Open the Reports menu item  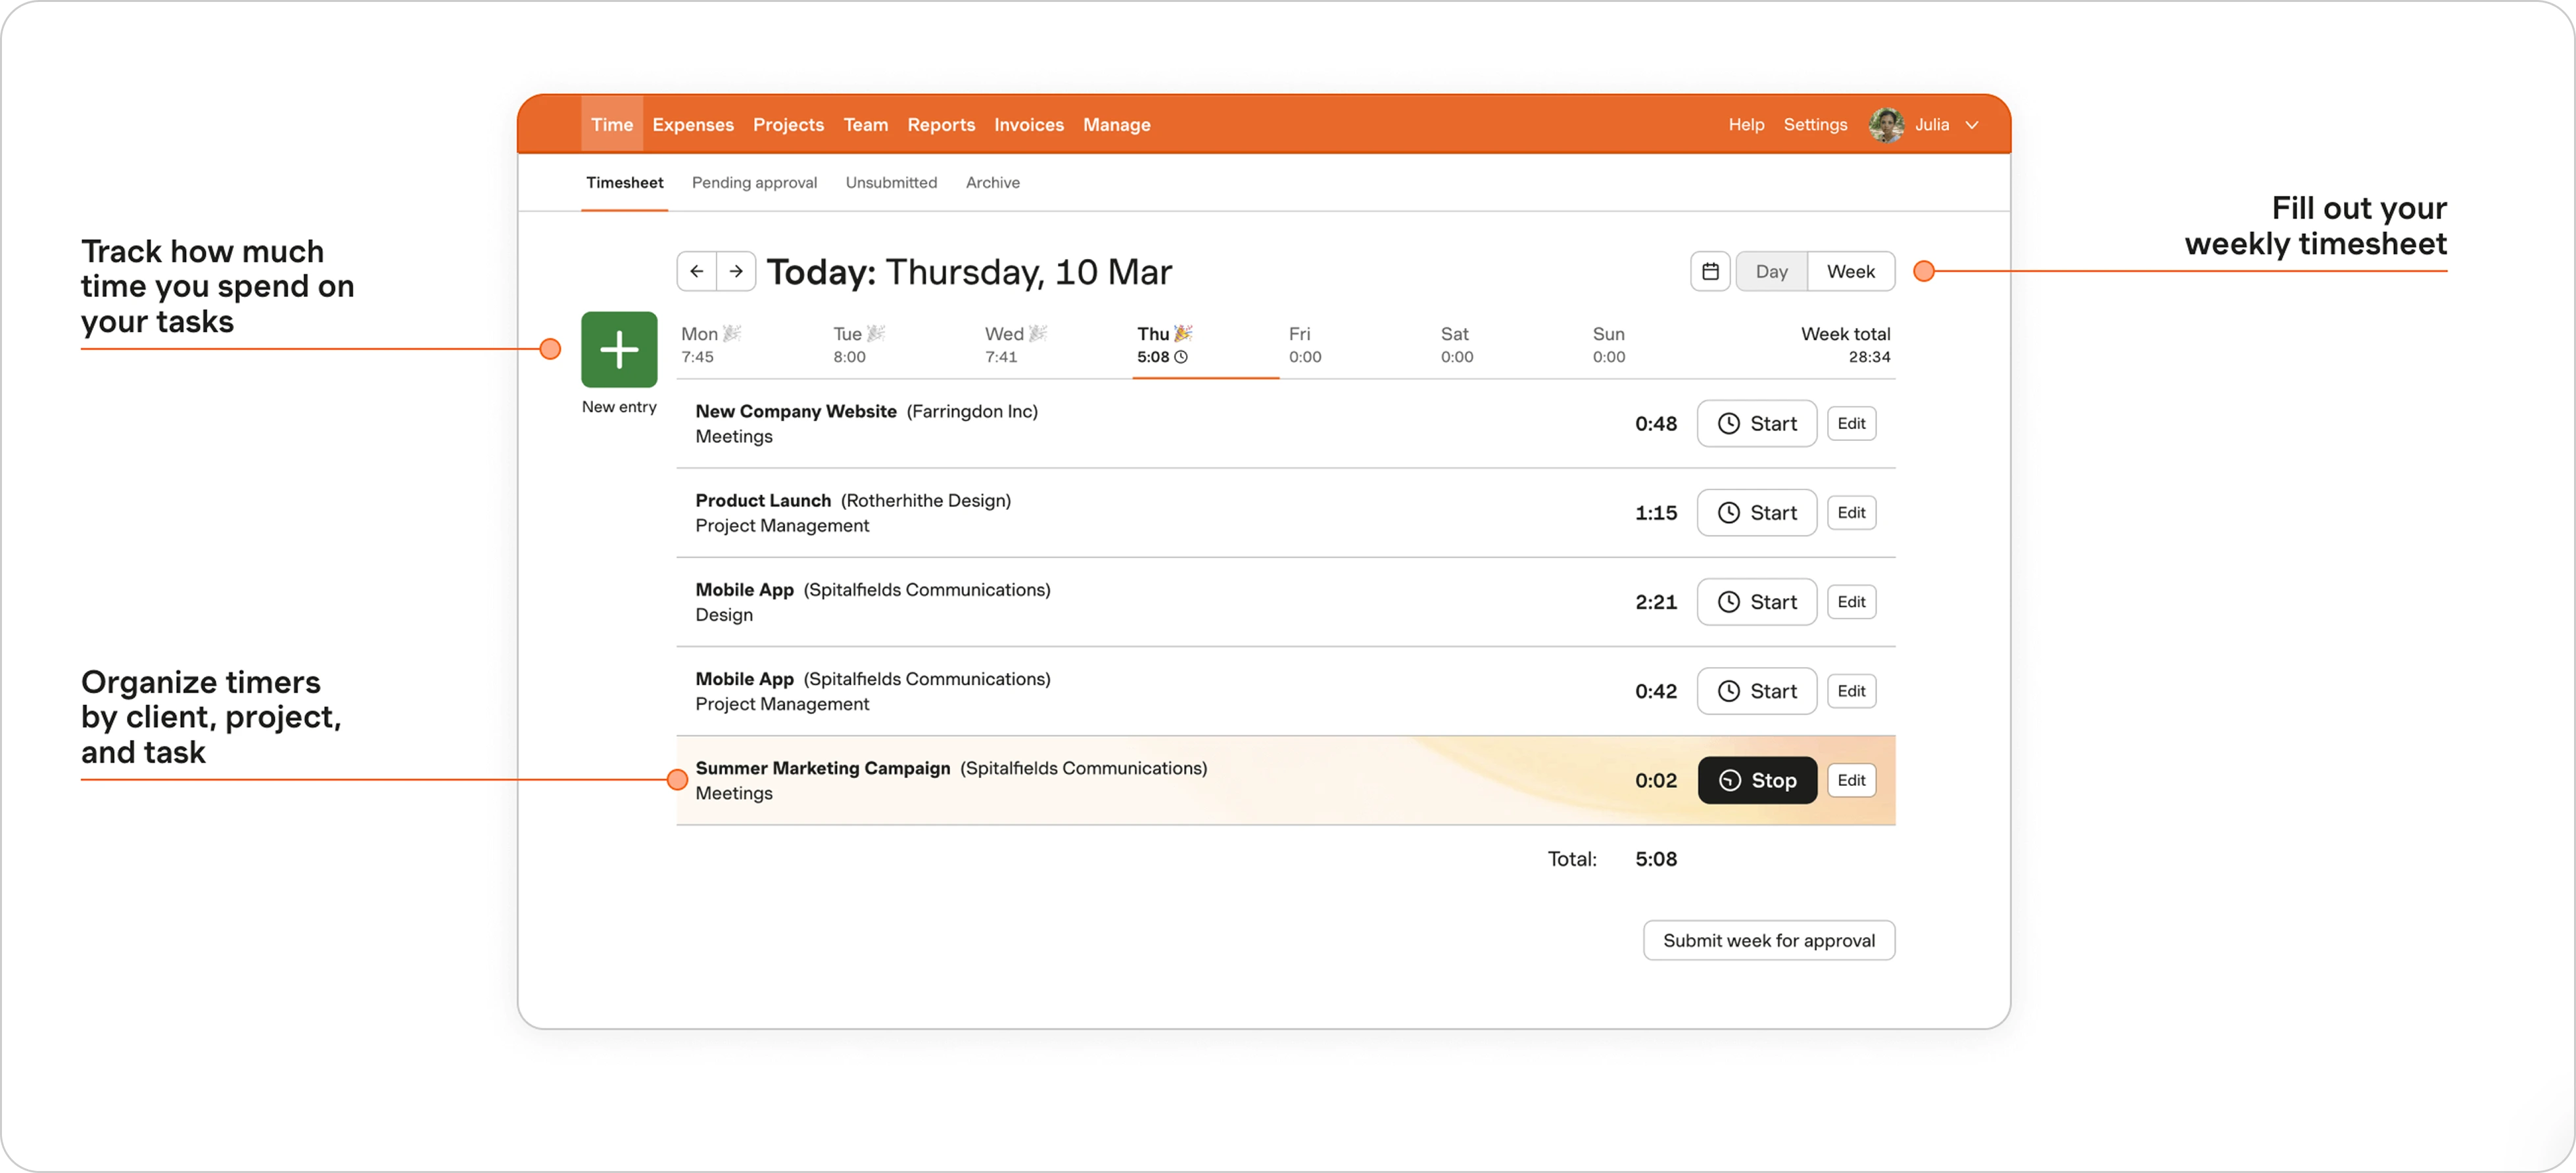click(x=941, y=125)
